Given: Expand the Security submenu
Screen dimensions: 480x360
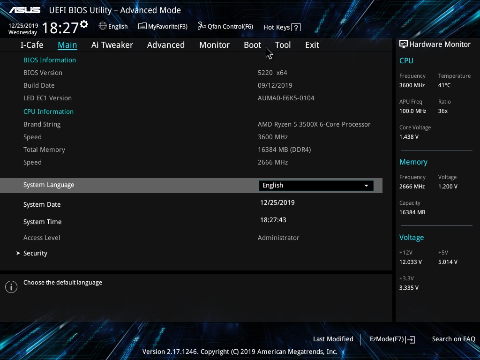Looking at the screenshot, I should click(x=35, y=253).
